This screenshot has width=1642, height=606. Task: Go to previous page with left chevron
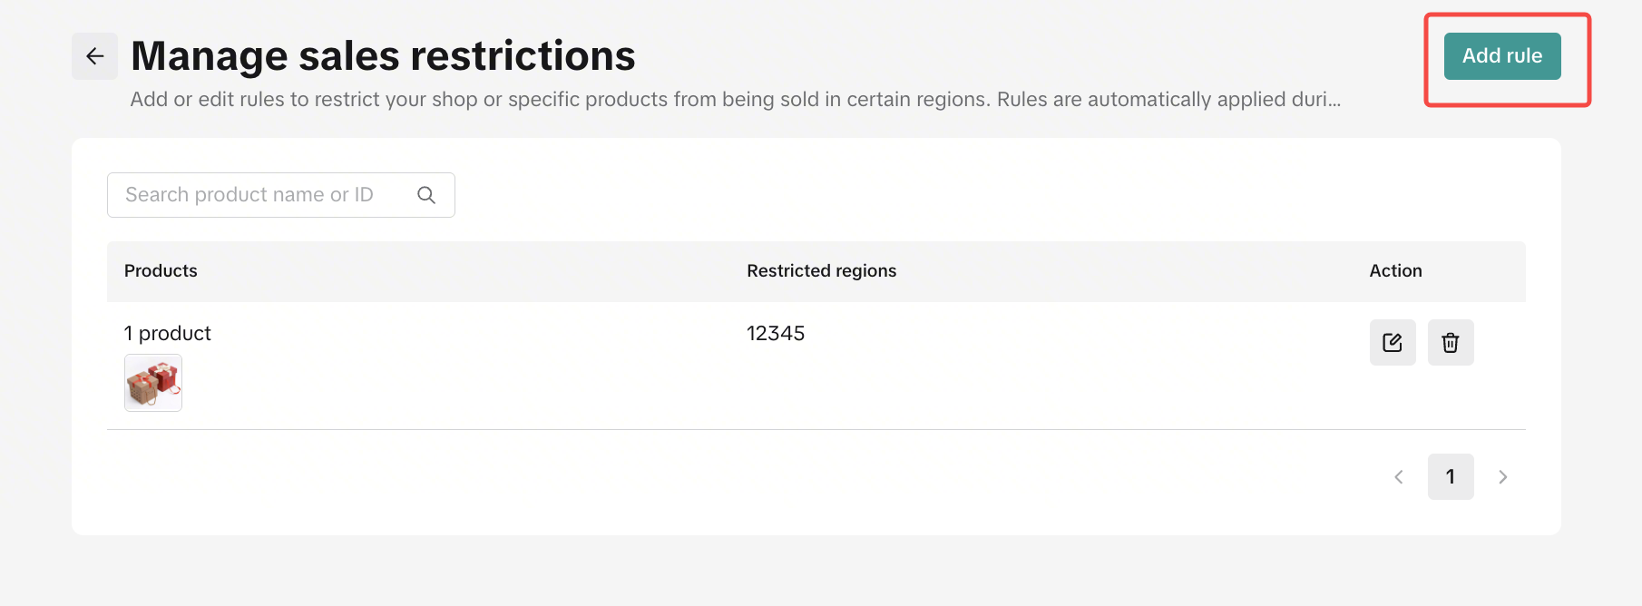1398,477
